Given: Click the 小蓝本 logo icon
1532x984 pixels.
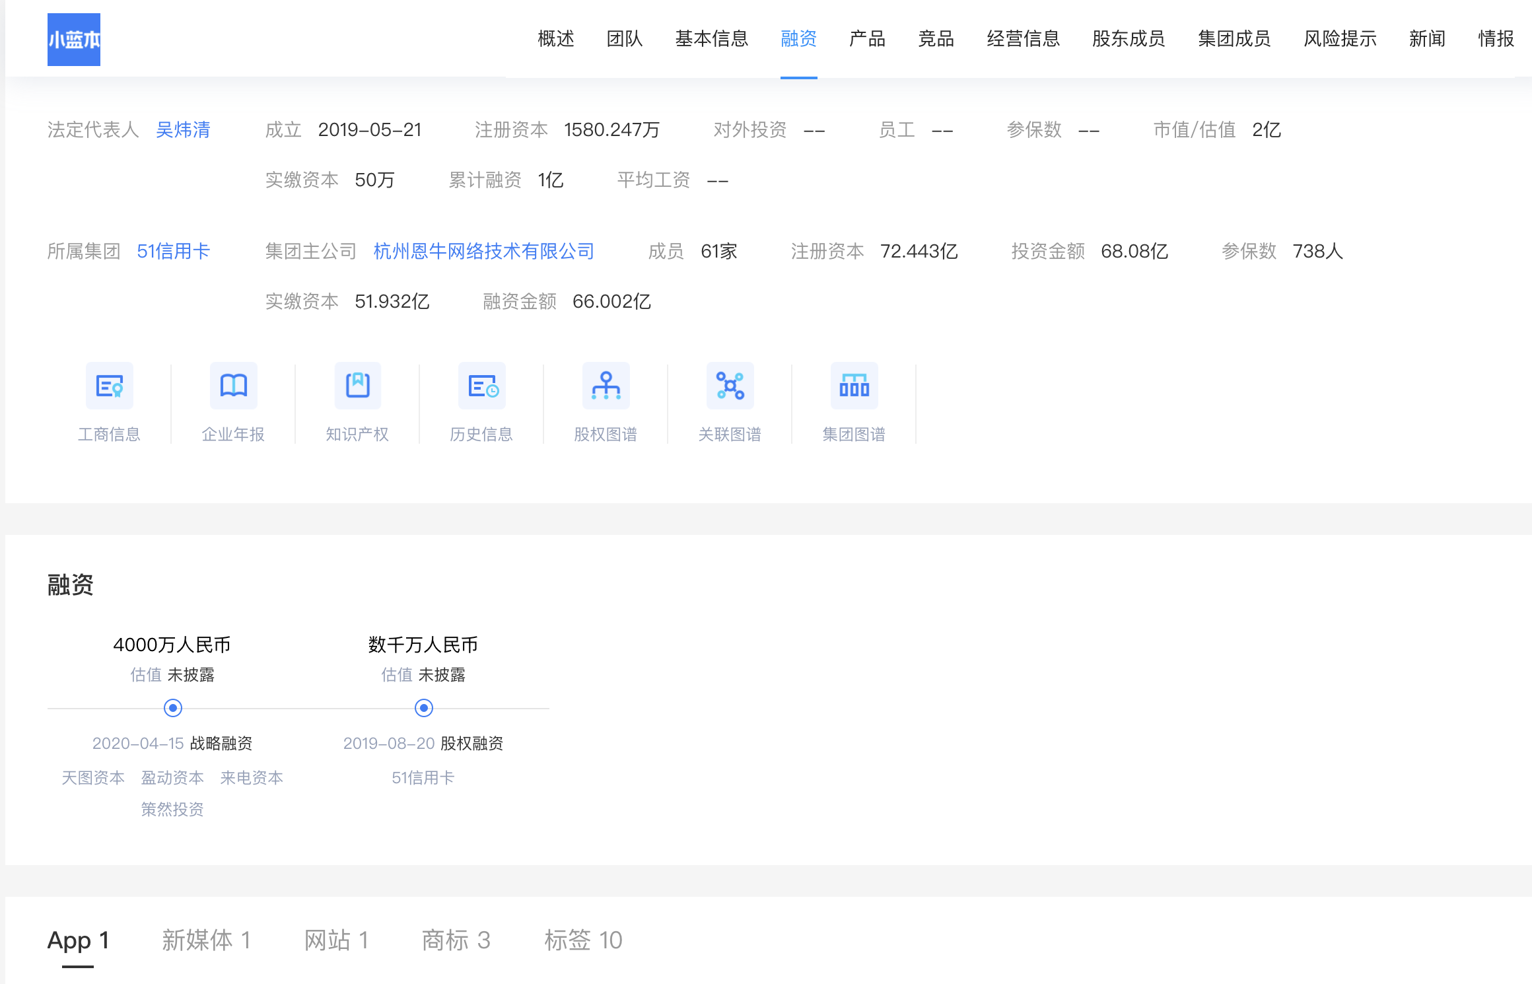Looking at the screenshot, I should [74, 40].
